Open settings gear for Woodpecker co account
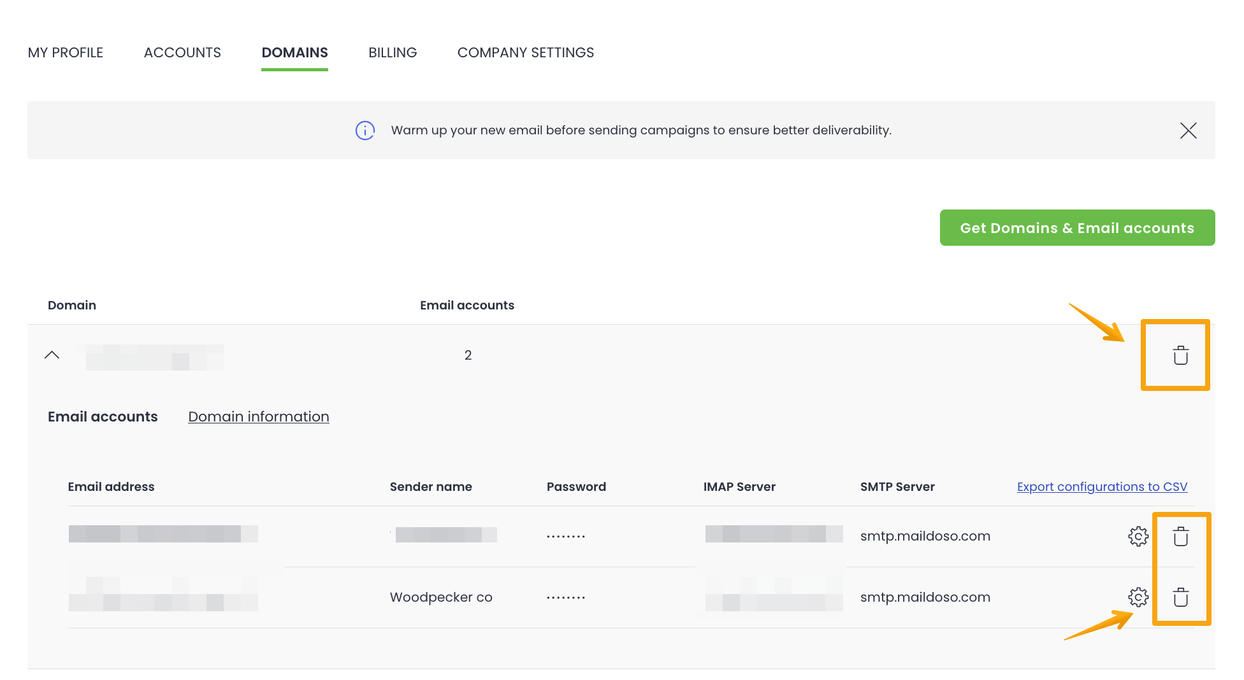Screen dimensions: 1244x680 pyautogui.click(x=1138, y=597)
